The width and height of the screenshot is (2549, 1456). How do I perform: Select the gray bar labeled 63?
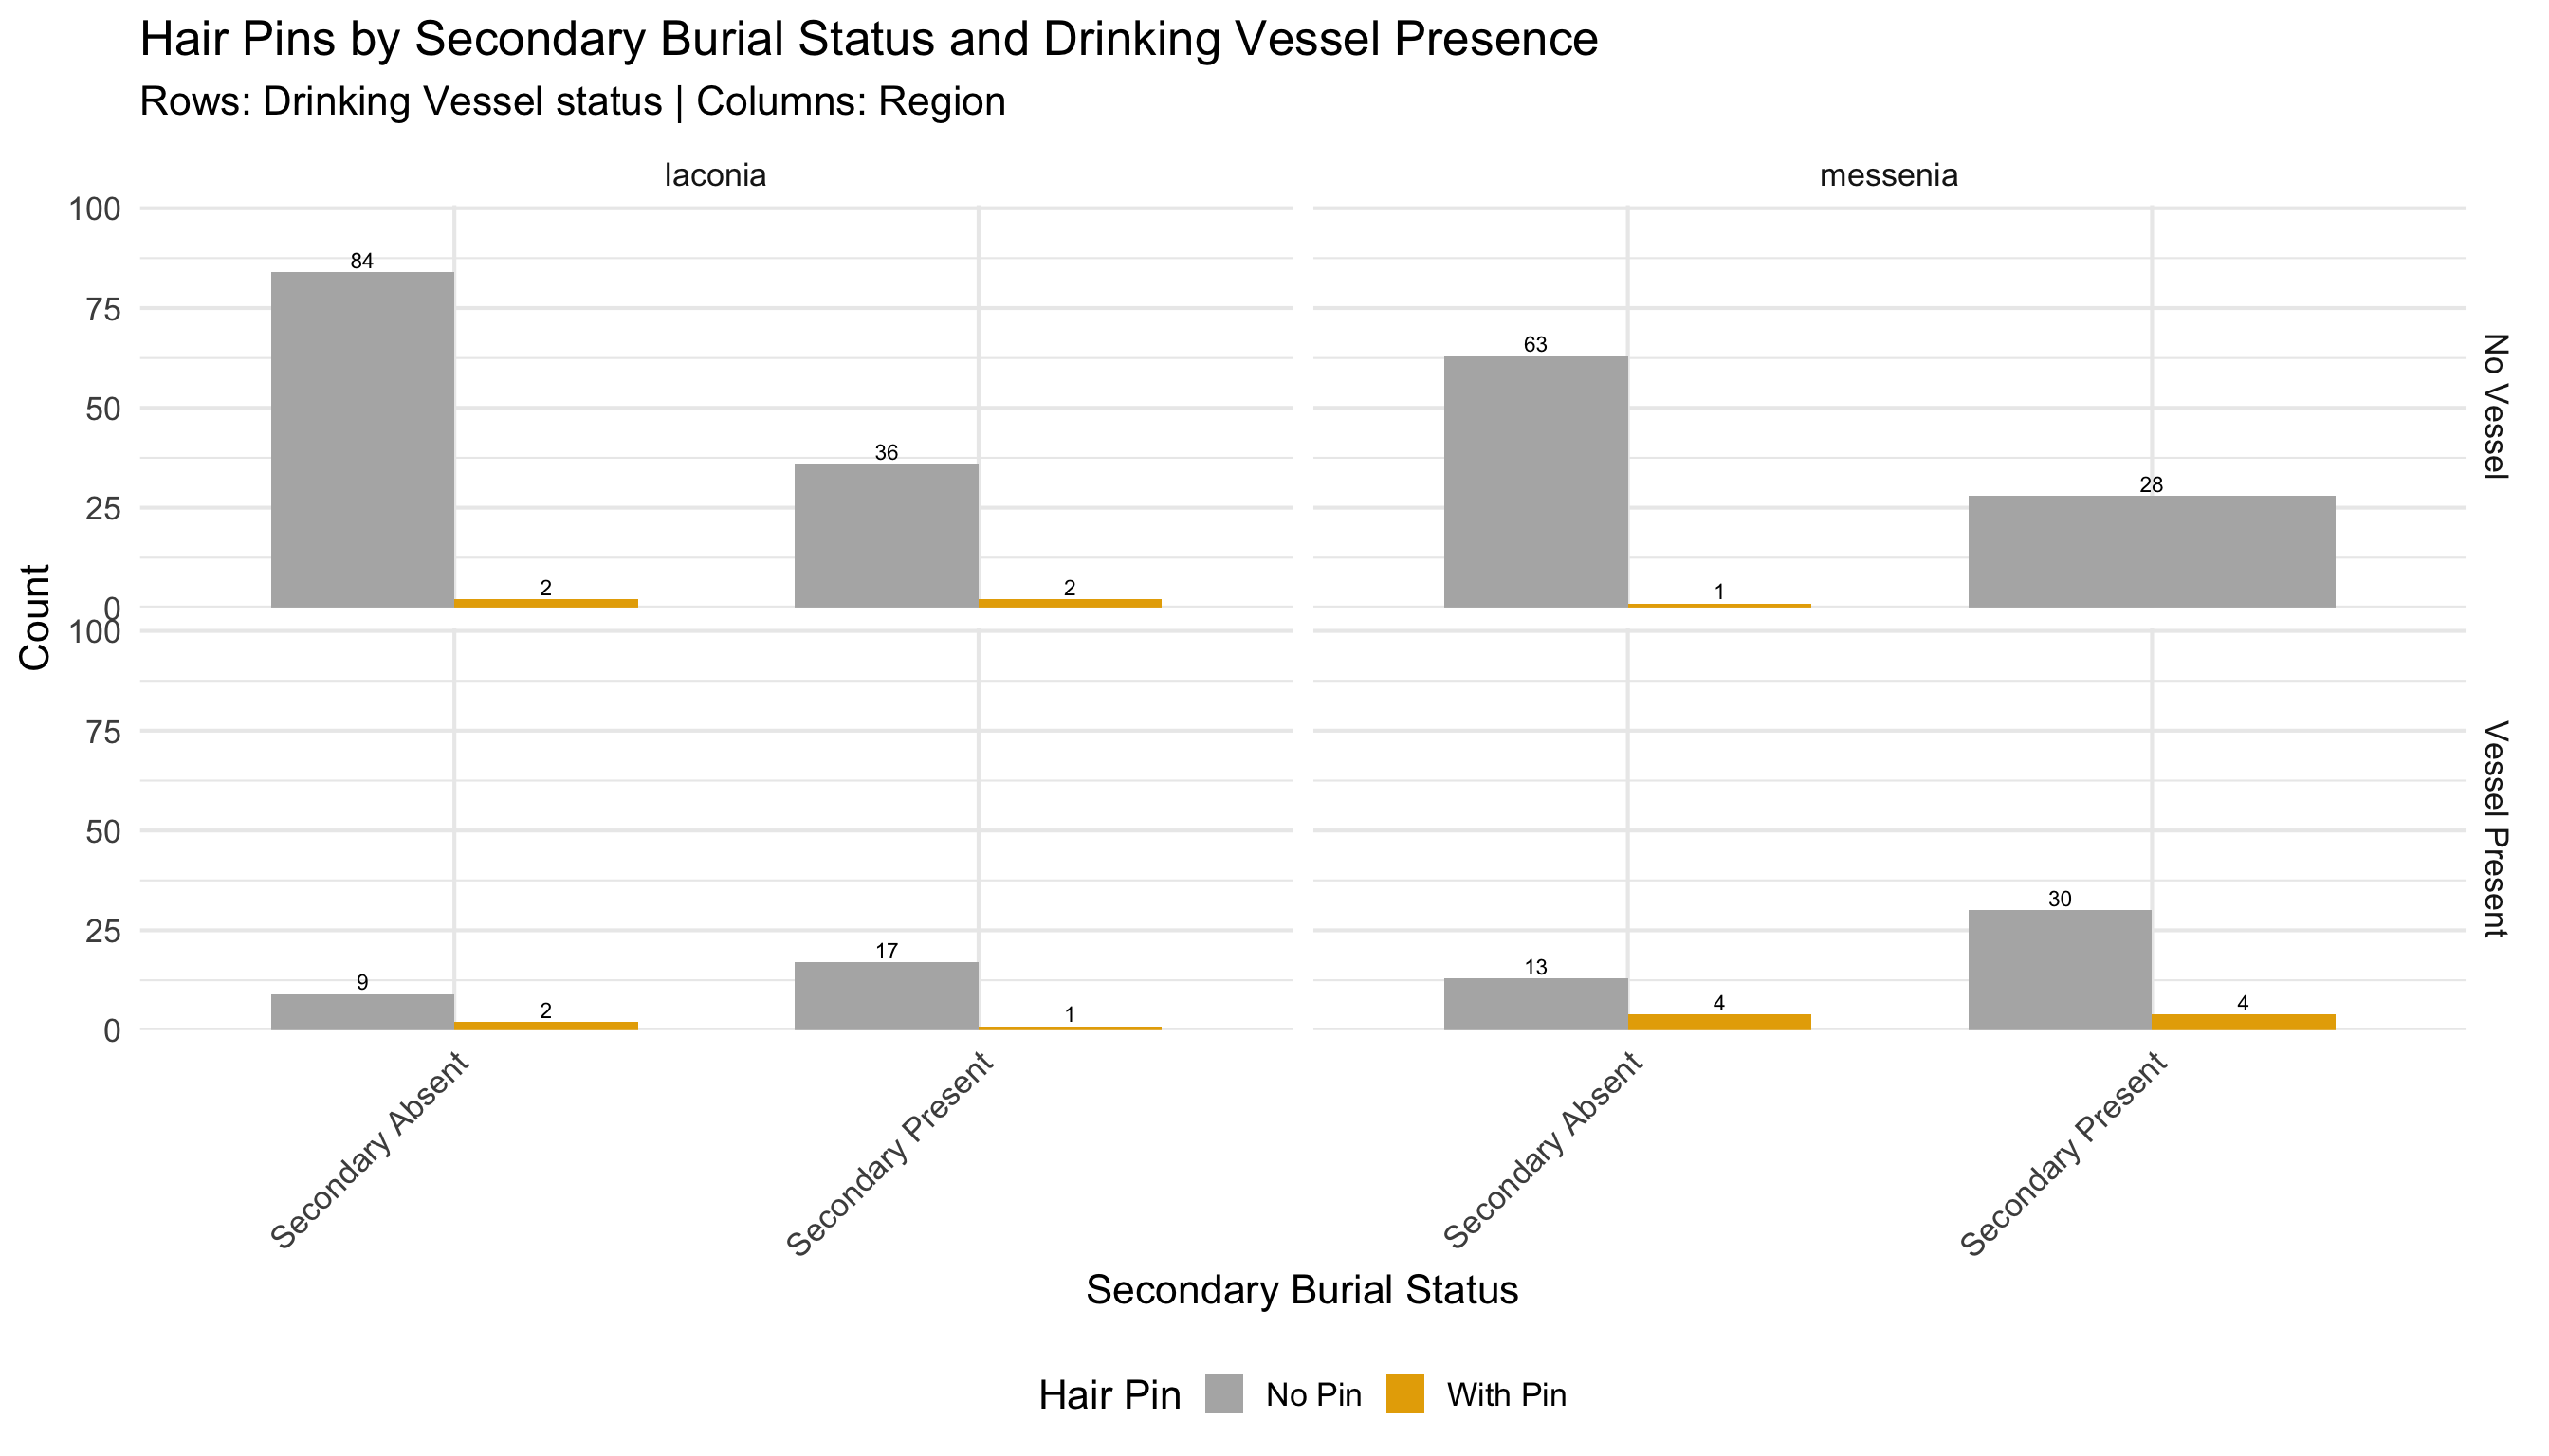[1535, 481]
